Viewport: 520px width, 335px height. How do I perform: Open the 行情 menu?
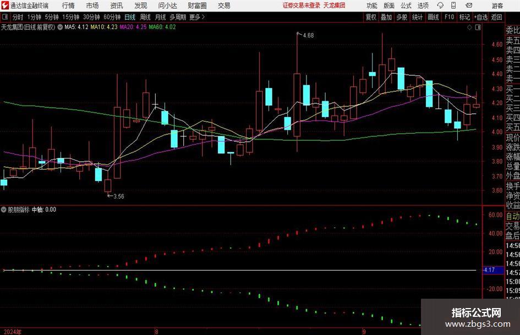pos(68,6)
